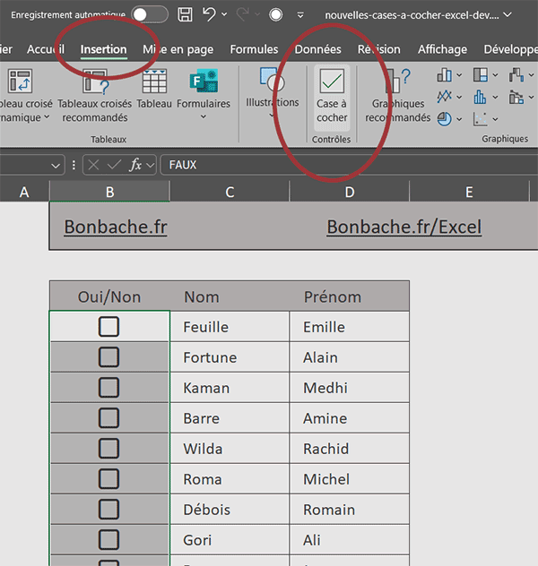Insert a Tableau
This screenshot has width=538, height=566.
tap(154, 89)
